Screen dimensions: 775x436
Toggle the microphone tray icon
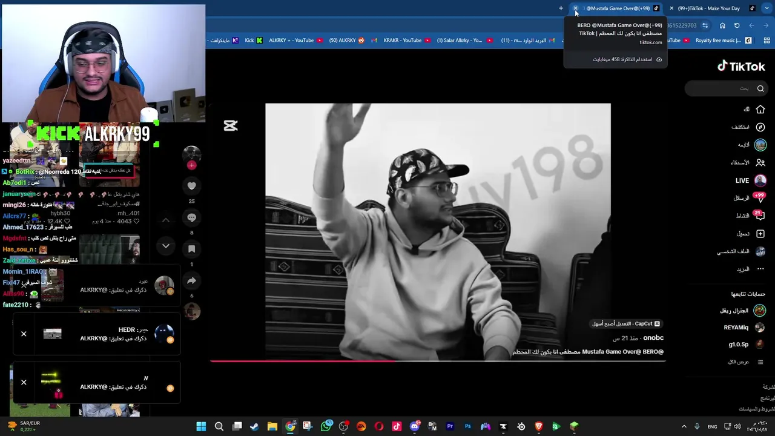[697, 426]
